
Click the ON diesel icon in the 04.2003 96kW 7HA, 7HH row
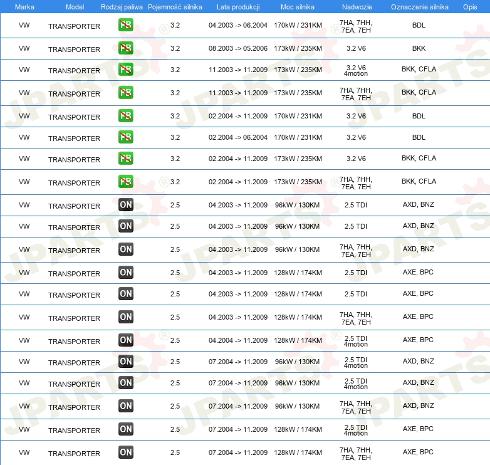[125, 249]
